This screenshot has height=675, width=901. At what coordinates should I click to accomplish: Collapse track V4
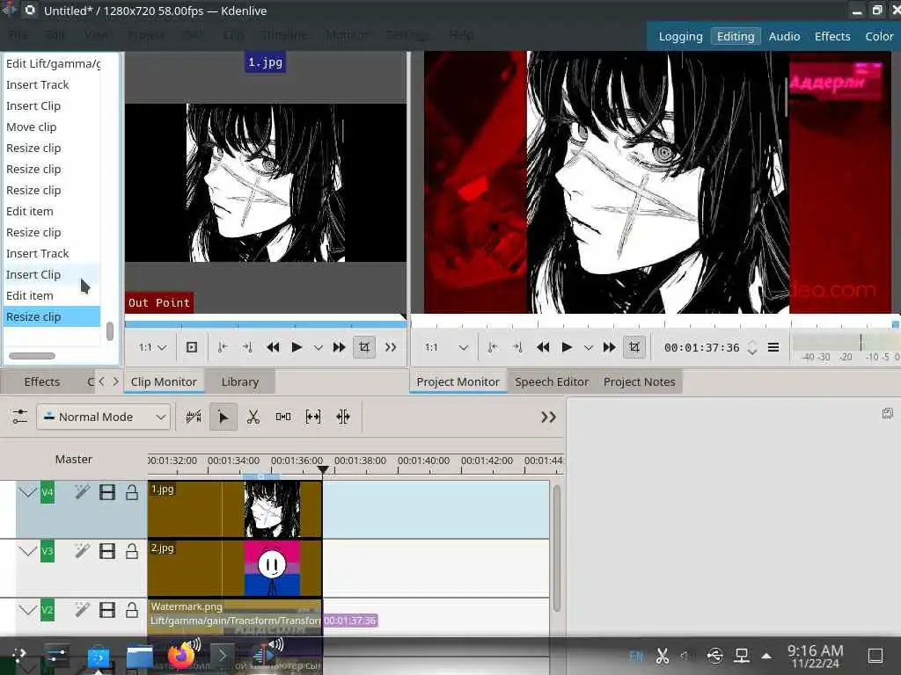pos(27,492)
